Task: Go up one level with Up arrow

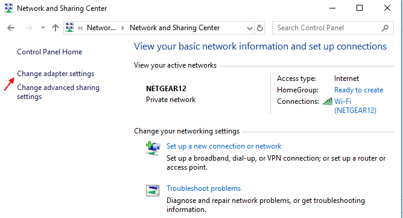Action: [56, 28]
